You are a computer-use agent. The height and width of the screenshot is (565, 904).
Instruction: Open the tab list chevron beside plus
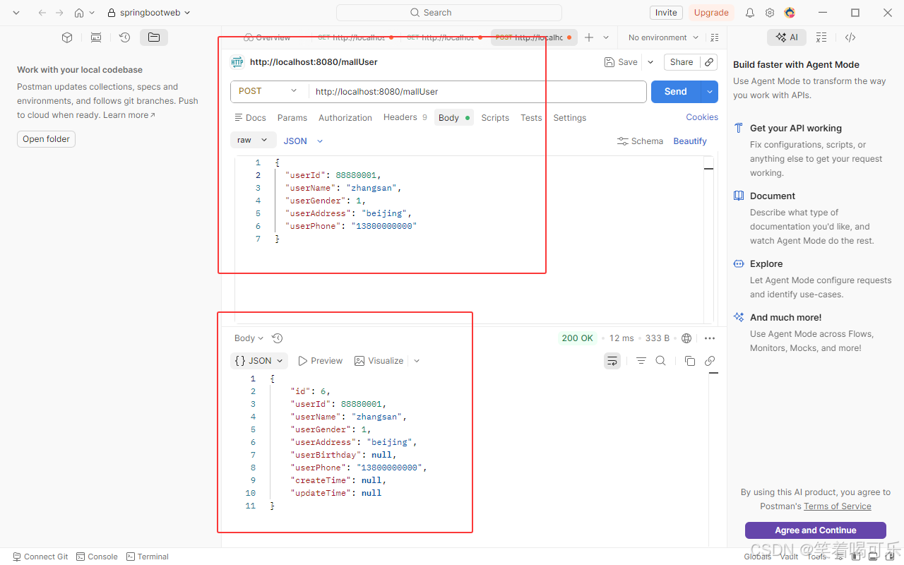tap(606, 37)
